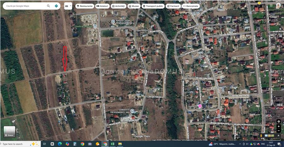Image resolution: width=284 pixels, height=147 pixels.
Task: Select the Bancomate category chip
Action: [x=191, y=6]
